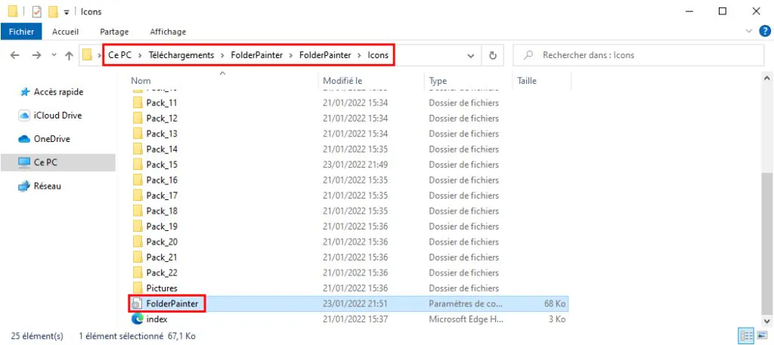This screenshot has width=774, height=345.
Task: Select the Pictures folder icon
Action: click(138, 288)
